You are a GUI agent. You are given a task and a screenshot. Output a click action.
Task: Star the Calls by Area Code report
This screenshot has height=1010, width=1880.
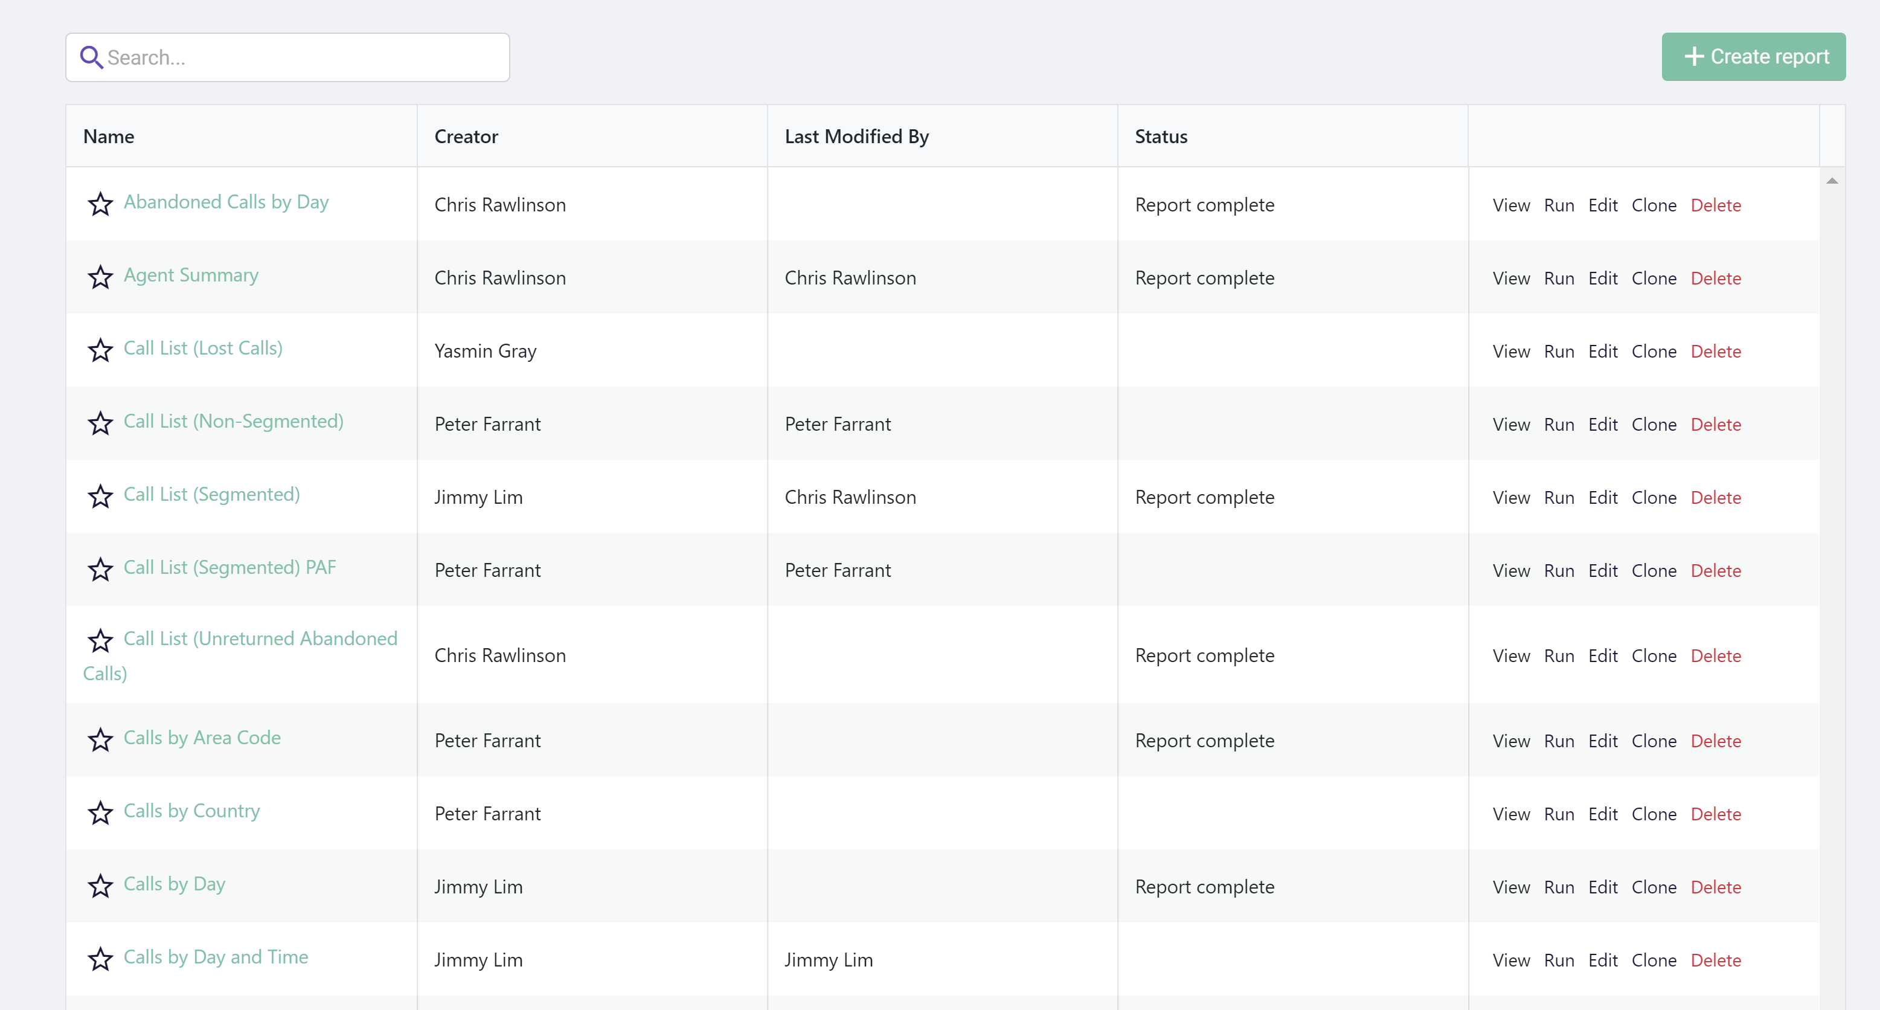click(100, 740)
